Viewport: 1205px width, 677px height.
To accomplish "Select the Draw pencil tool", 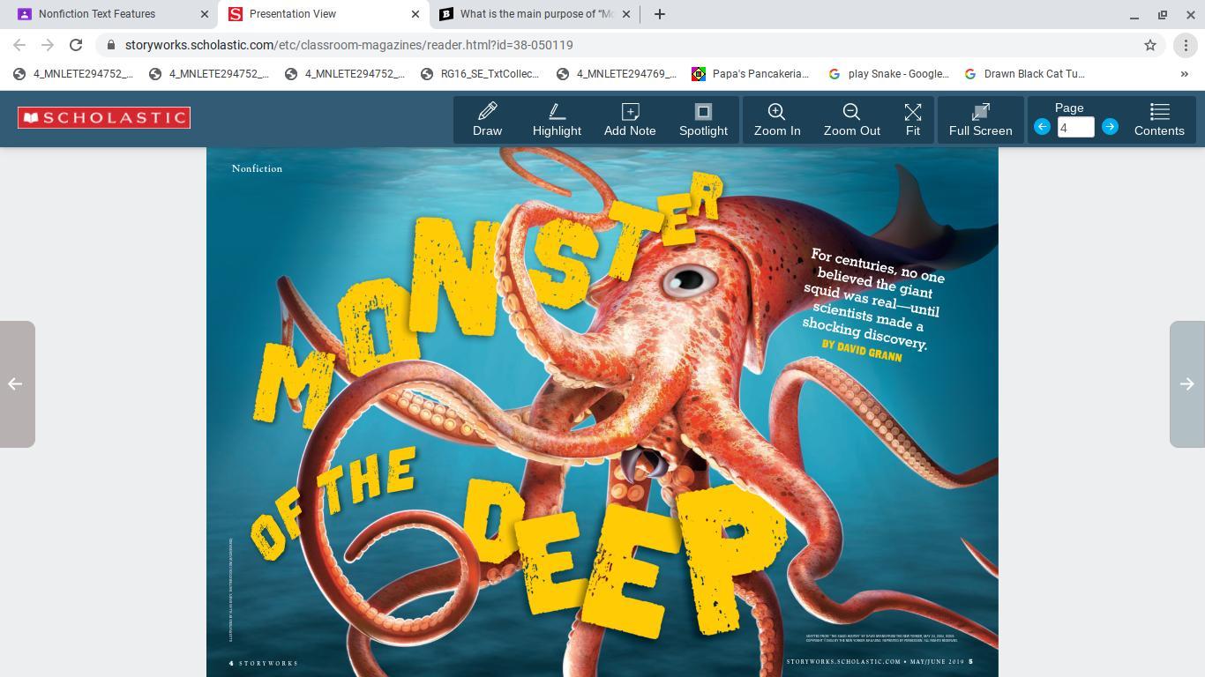I will click(487, 119).
